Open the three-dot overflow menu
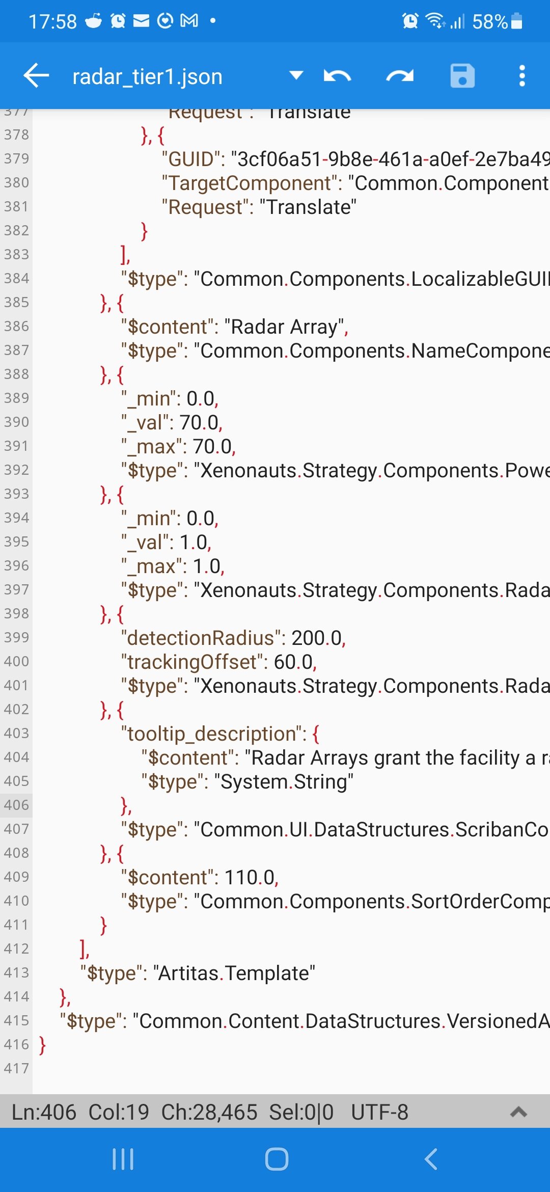Screen dimensions: 550x1192 pos(522,76)
